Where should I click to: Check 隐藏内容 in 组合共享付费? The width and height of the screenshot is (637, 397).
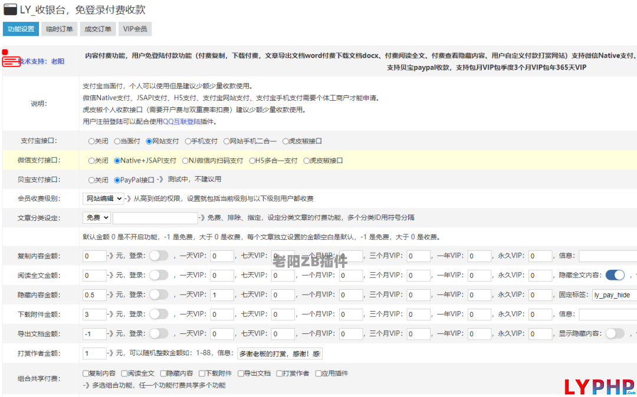tap(163, 373)
